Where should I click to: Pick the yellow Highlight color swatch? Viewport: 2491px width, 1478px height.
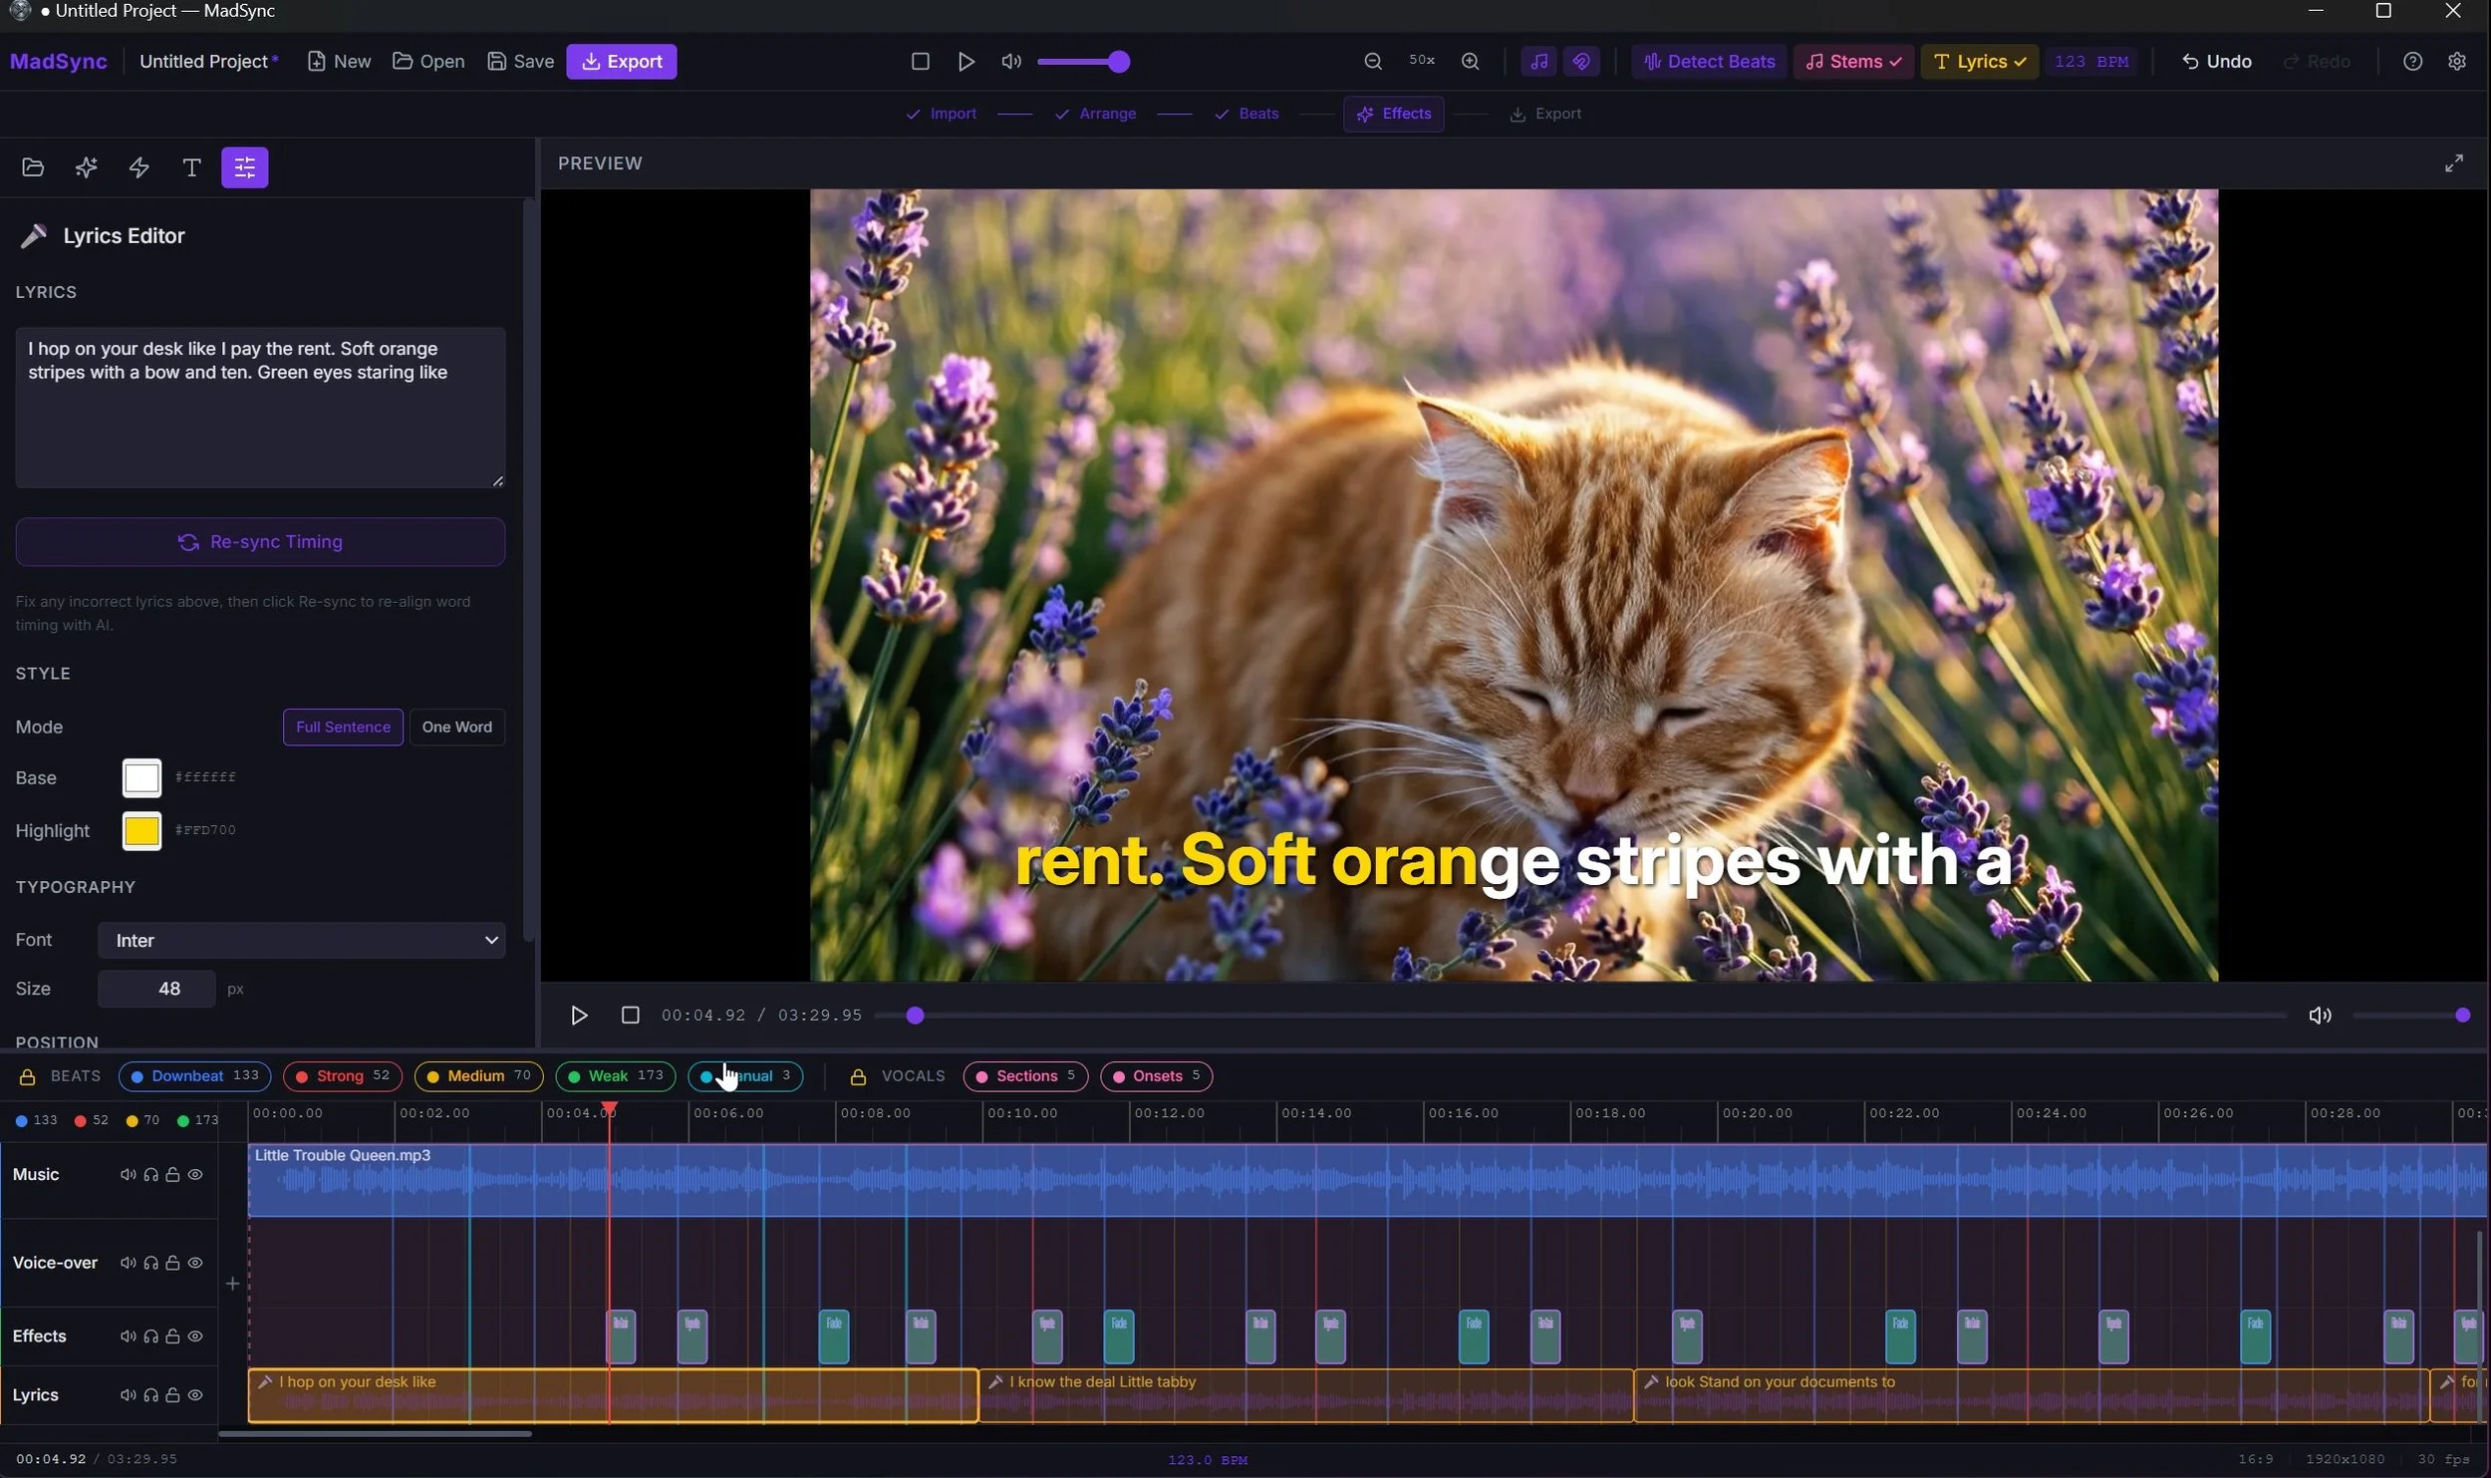coord(140,829)
